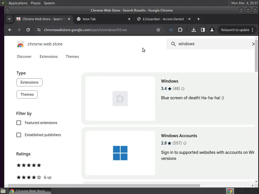
Task: Open the Windows extension result title
Action: coord(170,81)
